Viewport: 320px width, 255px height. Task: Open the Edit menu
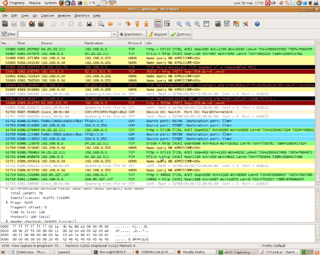point(14,15)
